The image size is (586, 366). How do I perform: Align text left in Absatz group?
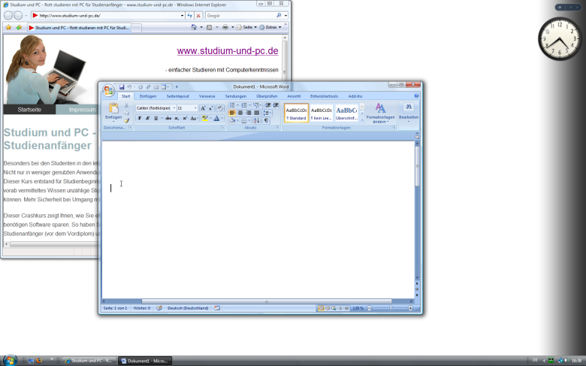(232, 113)
